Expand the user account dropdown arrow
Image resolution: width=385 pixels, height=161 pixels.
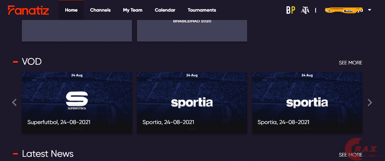coord(369,10)
